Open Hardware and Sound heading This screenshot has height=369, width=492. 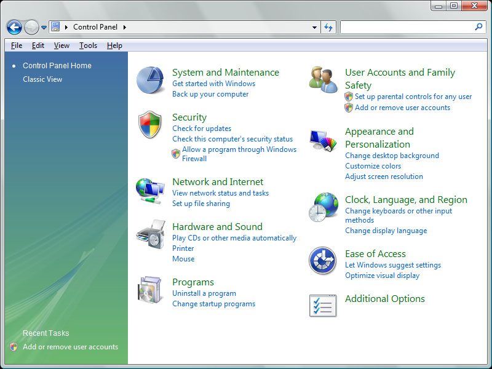(x=218, y=227)
